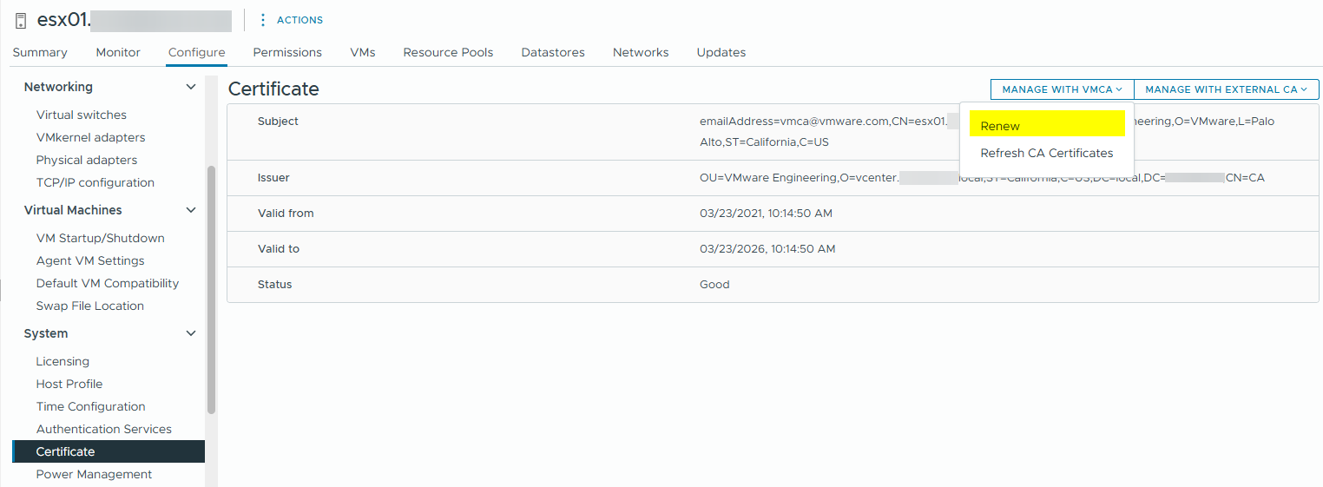
Task: Open the Manage with VMCA dropdown
Action: tap(1062, 89)
